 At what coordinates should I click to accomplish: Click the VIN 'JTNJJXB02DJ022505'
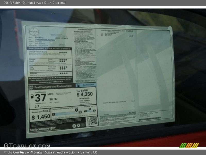click(x=45, y=40)
